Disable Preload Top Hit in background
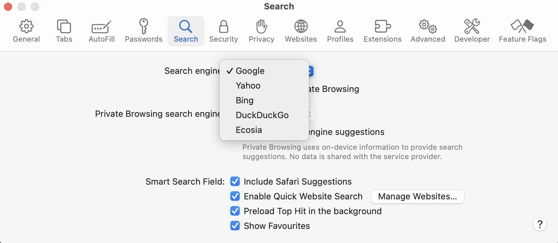Screen dimensions: 558x243 (235, 211)
